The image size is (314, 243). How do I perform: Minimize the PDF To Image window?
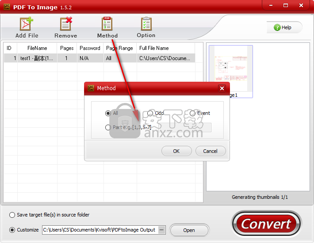(271, 5)
